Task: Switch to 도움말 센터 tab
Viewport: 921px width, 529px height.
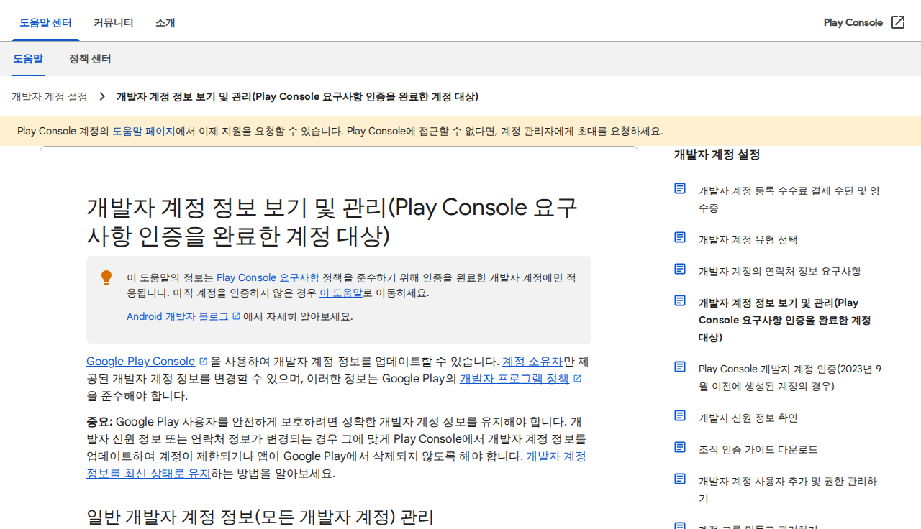Action: [45, 22]
